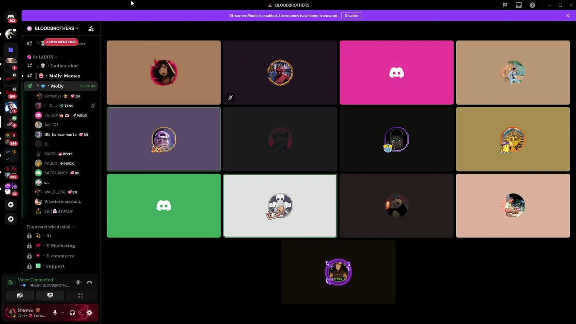Select voice member a1y_b01
Viewport: 576px width, 324px height.
coord(66,115)
